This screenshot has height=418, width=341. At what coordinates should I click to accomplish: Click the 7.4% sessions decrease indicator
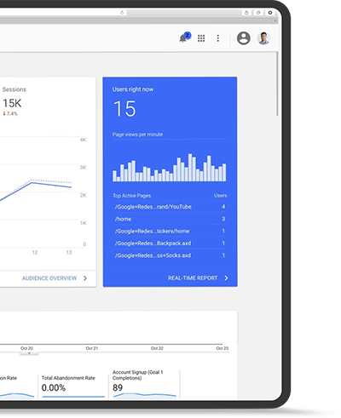coord(10,113)
